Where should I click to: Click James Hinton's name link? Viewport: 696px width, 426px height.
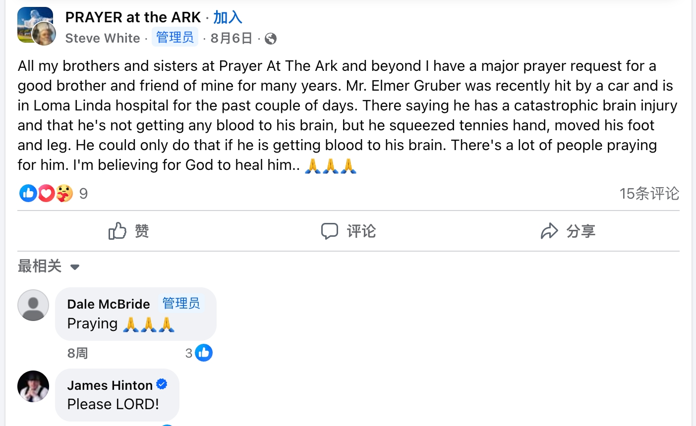point(110,385)
